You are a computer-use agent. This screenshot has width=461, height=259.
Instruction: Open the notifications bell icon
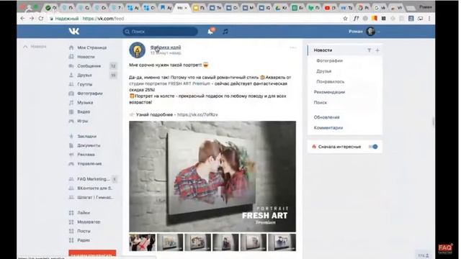(210, 31)
